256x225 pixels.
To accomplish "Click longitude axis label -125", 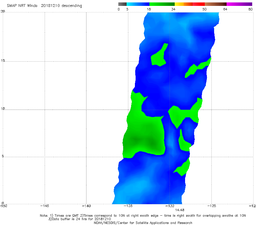I will 212,206.
